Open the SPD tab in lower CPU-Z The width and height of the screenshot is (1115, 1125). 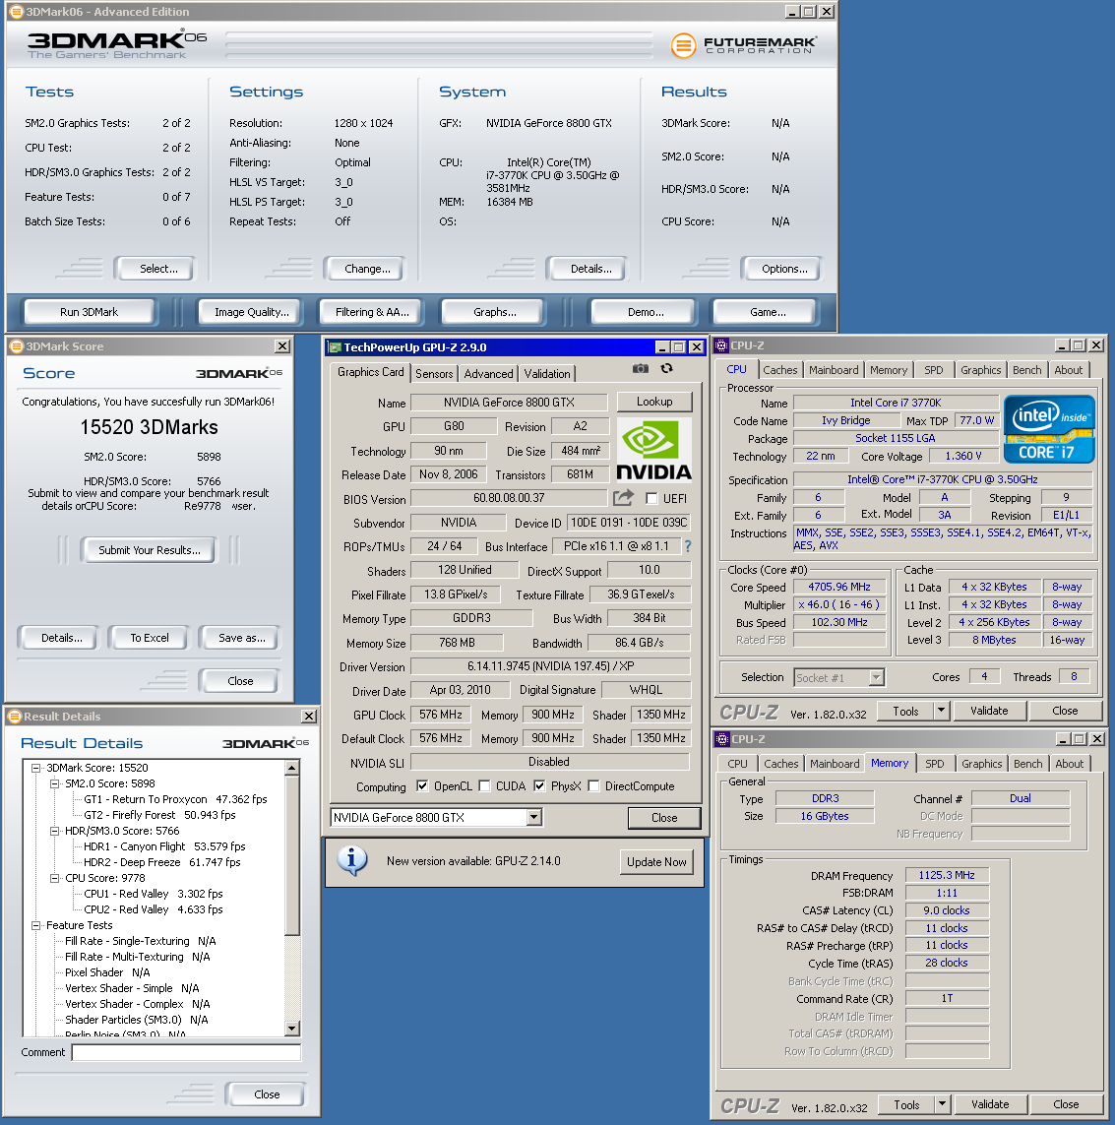pyautogui.click(x=935, y=764)
